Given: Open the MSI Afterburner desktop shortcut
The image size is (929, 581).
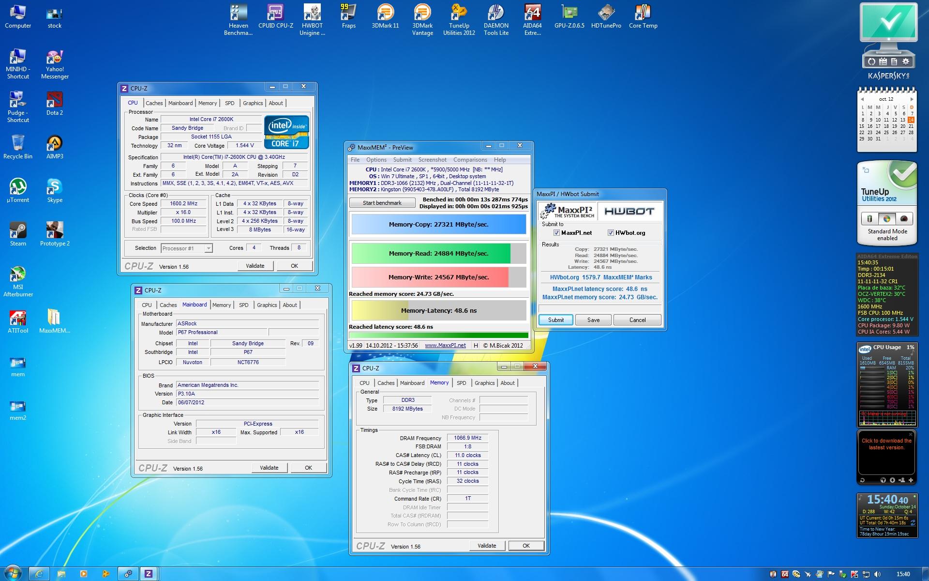Looking at the screenshot, I should pos(18,281).
